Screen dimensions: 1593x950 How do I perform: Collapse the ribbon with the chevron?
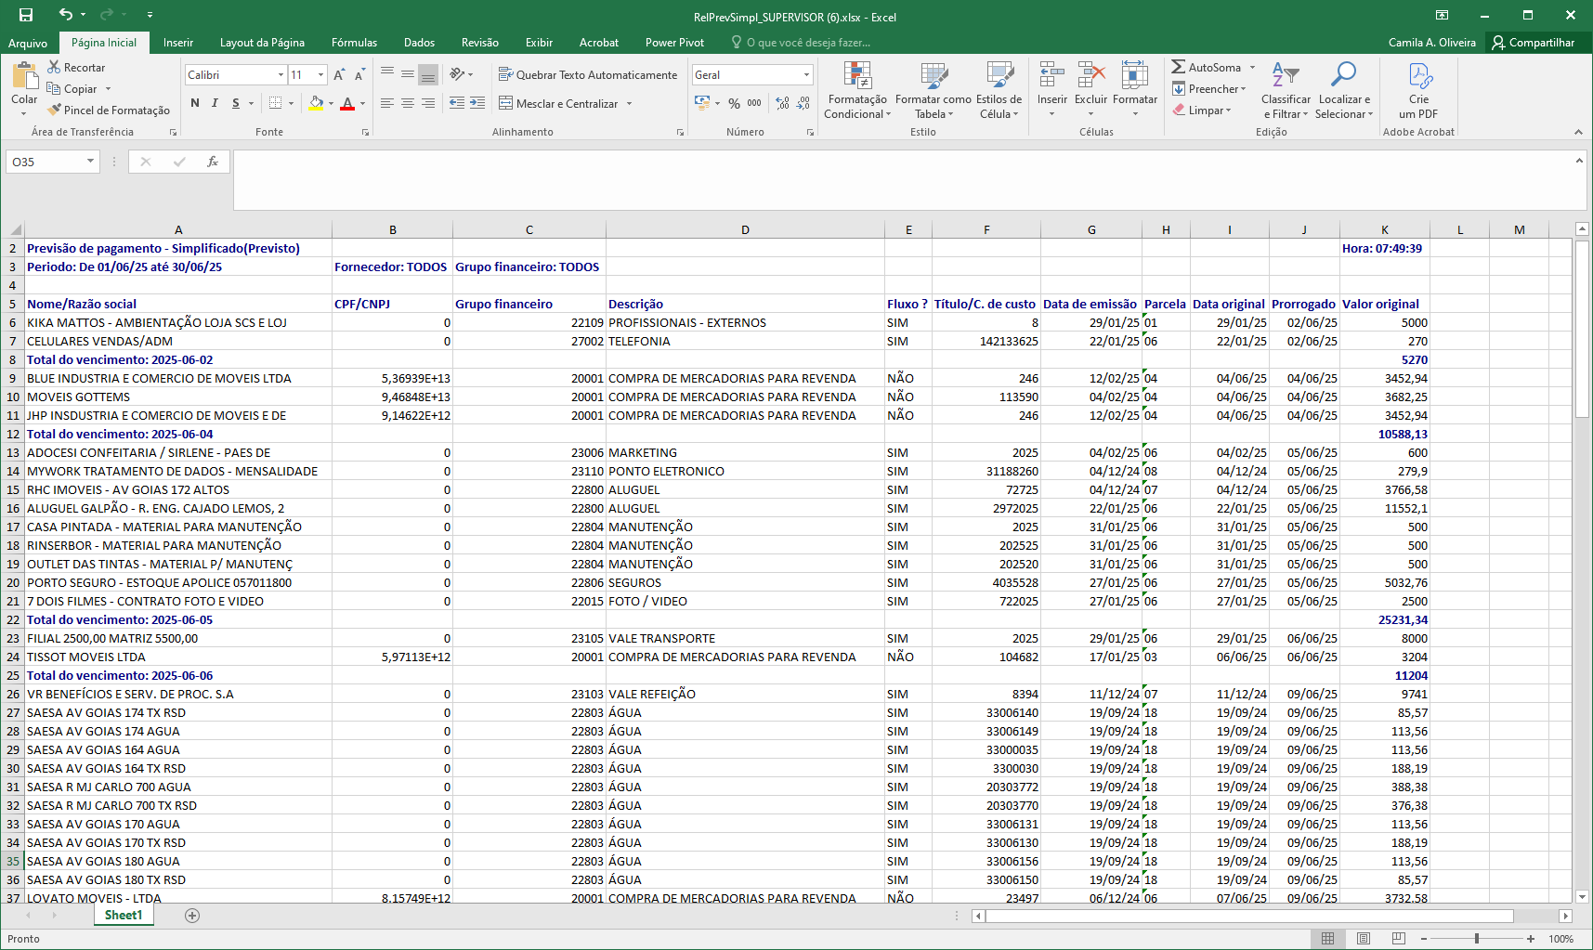[1578, 132]
